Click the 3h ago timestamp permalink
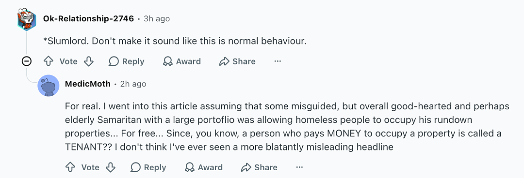This screenshot has width=524, height=178. point(157,19)
